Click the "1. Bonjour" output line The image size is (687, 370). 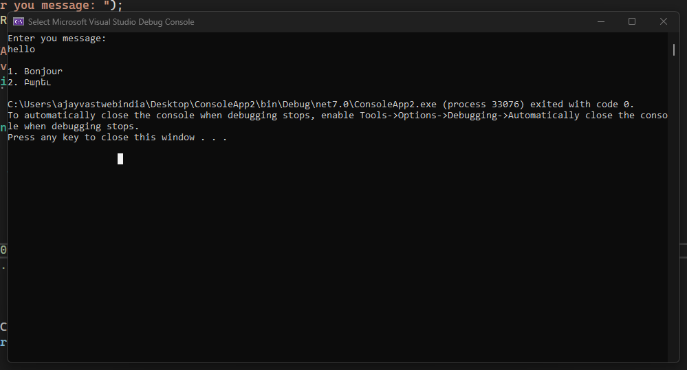click(x=35, y=72)
